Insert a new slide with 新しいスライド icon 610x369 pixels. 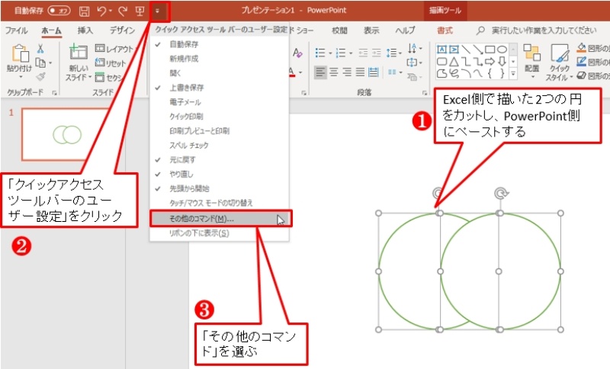coord(78,53)
